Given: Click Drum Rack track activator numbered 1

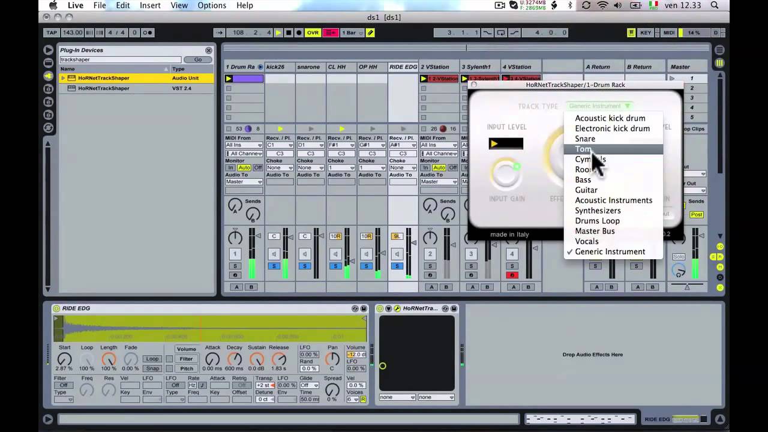Looking at the screenshot, I should (235, 254).
